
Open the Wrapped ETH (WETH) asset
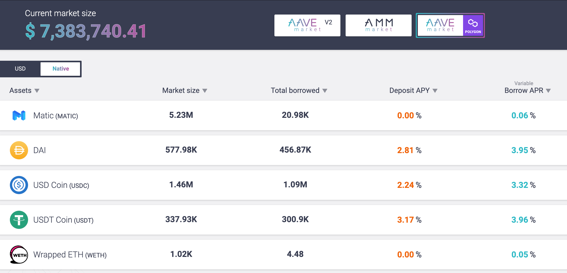[x=70, y=255]
